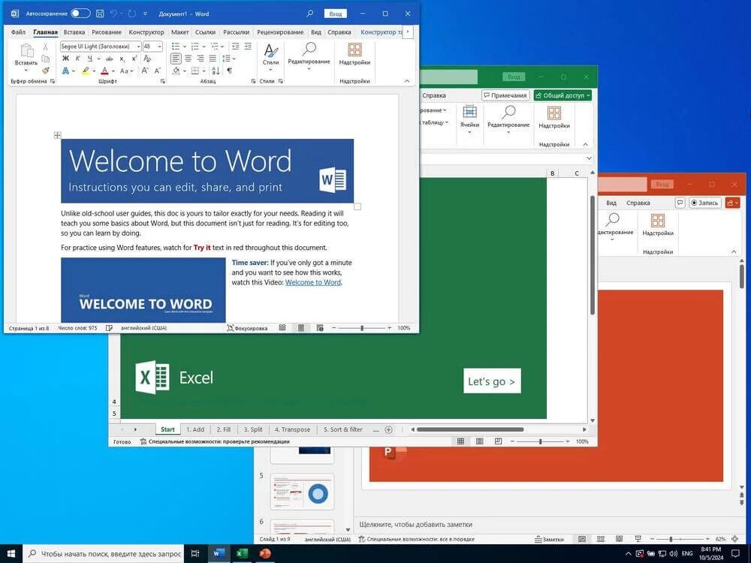Image resolution: width=751 pixels, height=563 pixels.
Task: Click the Increase Font Size icon
Action: point(145,71)
